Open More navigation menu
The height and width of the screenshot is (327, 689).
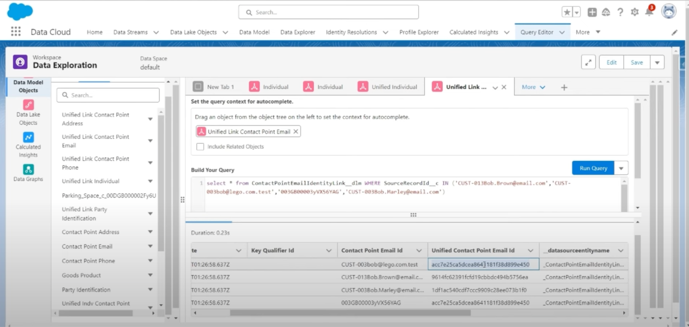coord(588,32)
